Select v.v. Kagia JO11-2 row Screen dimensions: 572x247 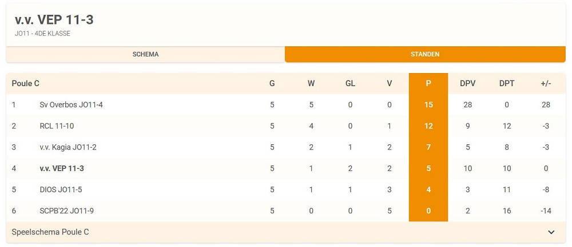(x=68, y=147)
